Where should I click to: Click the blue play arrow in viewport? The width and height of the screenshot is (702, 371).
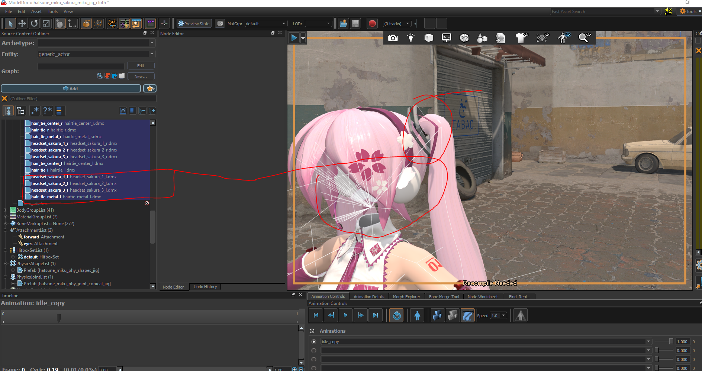click(294, 38)
